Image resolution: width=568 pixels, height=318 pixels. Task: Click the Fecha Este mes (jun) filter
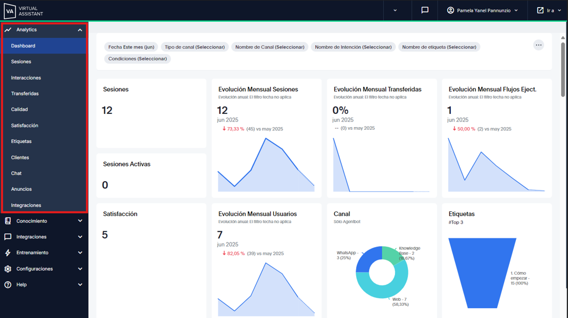pos(131,47)
